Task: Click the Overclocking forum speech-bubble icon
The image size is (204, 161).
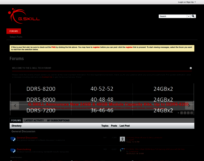Action: [13, 151]
